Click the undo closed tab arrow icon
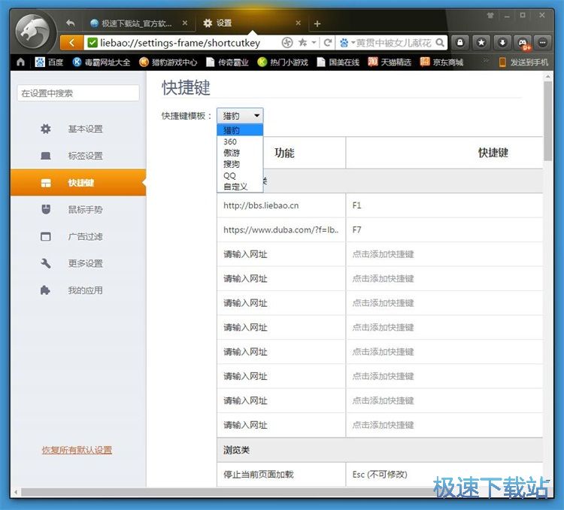The height and width of the screenshot is (510, 564). [71, 23]
